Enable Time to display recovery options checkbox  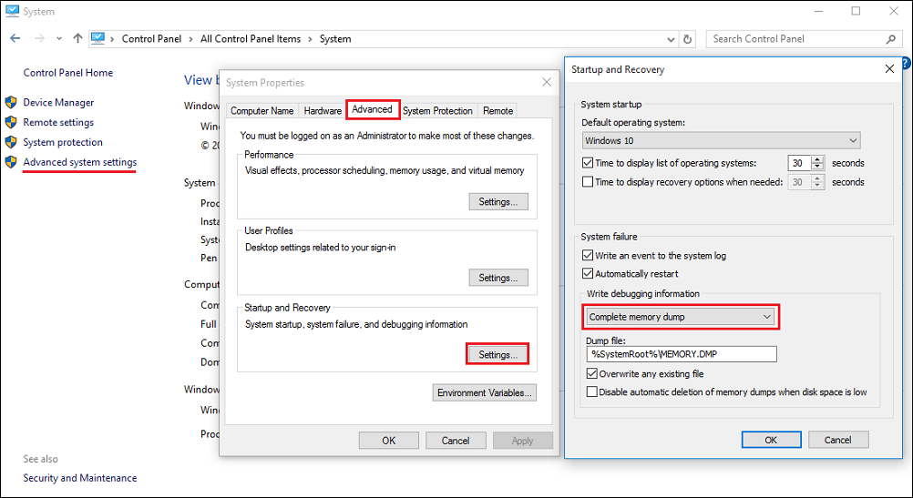[x=588, y=181]
